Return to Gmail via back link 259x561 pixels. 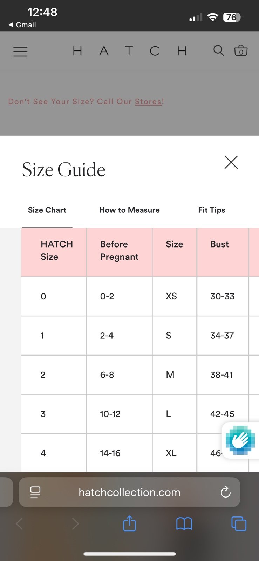point(22,25)
